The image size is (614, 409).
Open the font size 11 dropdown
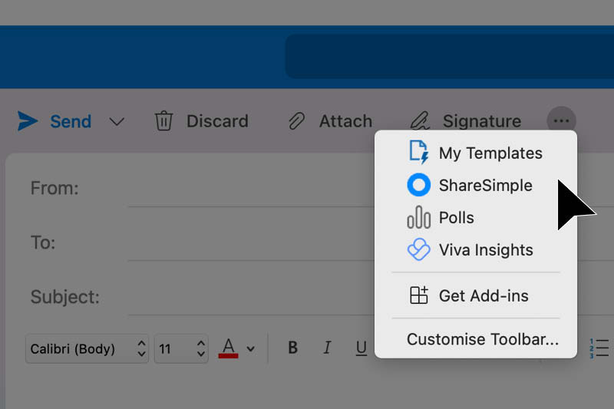181,348
